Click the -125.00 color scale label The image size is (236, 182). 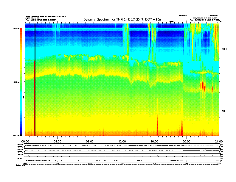[16, 29]
